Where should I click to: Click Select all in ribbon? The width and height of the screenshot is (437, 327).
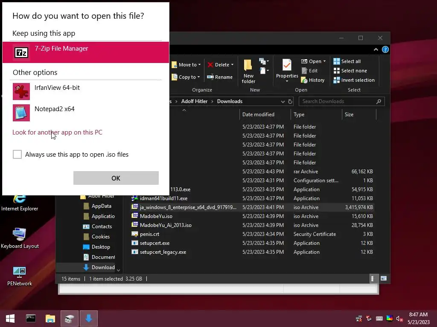tap(347, 61)
